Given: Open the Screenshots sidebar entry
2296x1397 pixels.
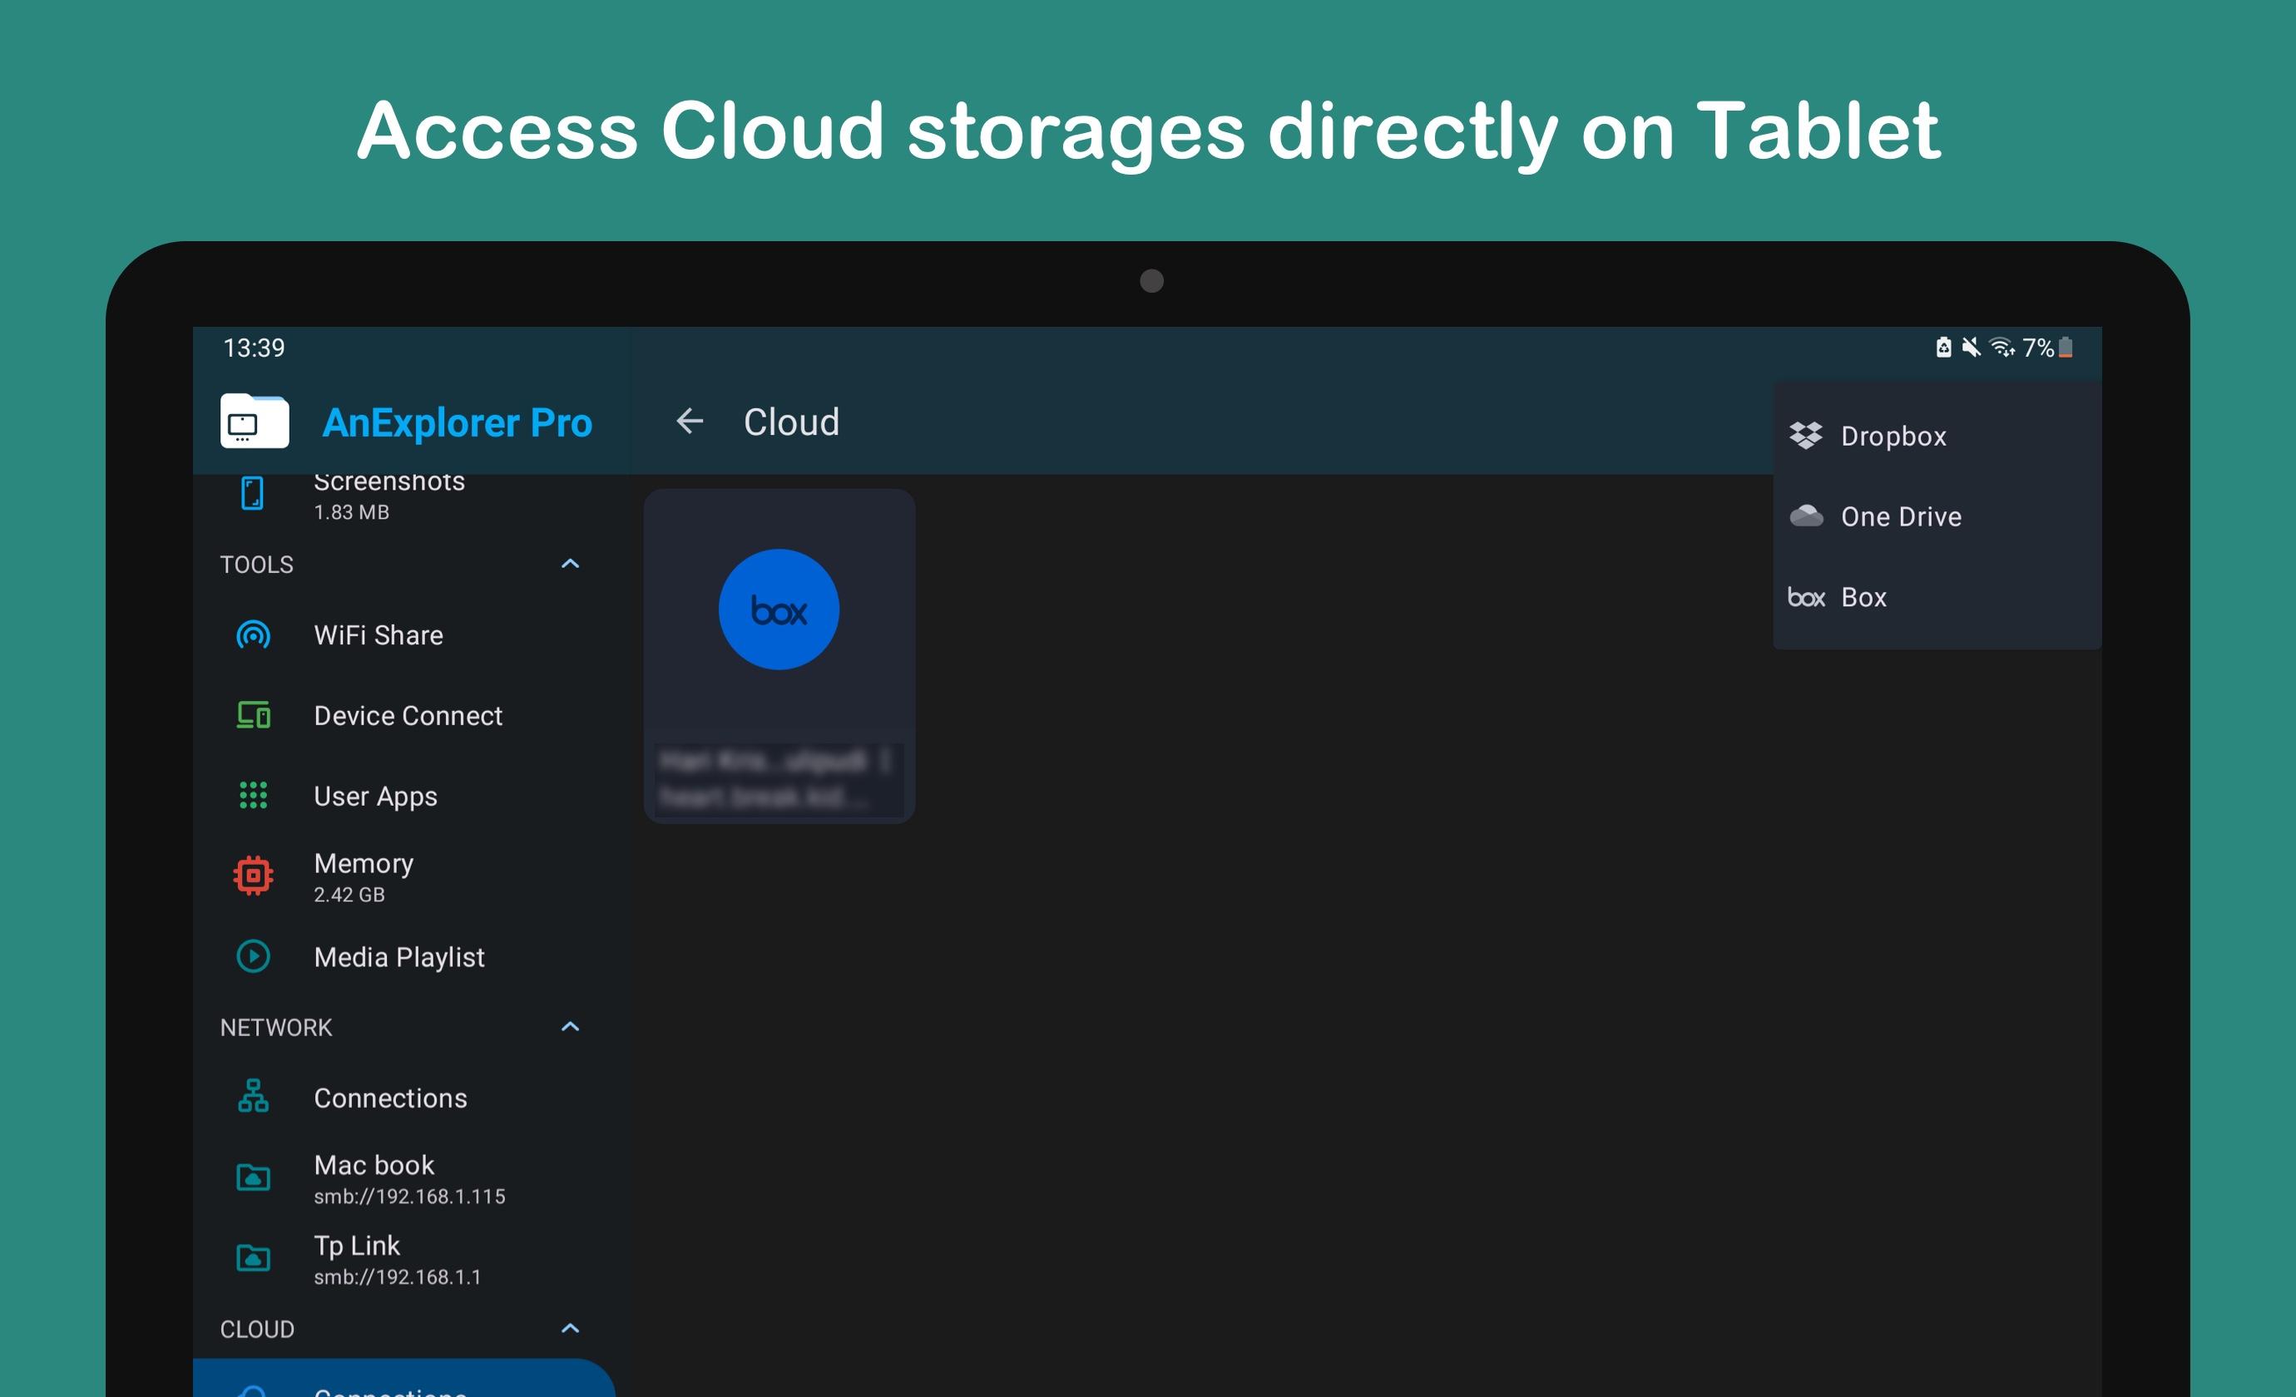Looking at the screenshot, I should point(388,495).
